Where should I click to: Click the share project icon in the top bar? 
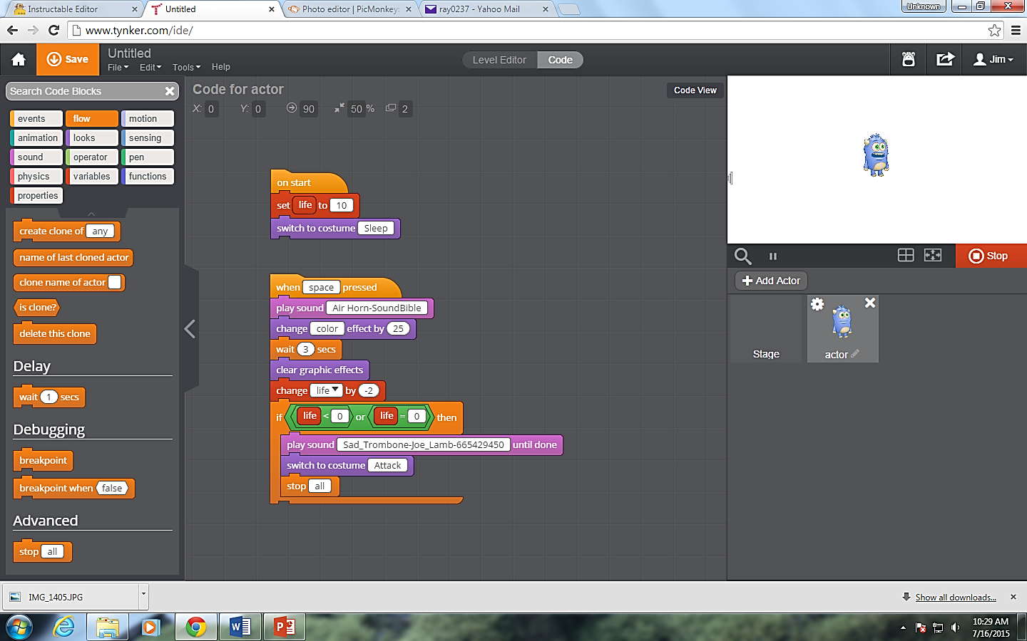click(944, 59)
